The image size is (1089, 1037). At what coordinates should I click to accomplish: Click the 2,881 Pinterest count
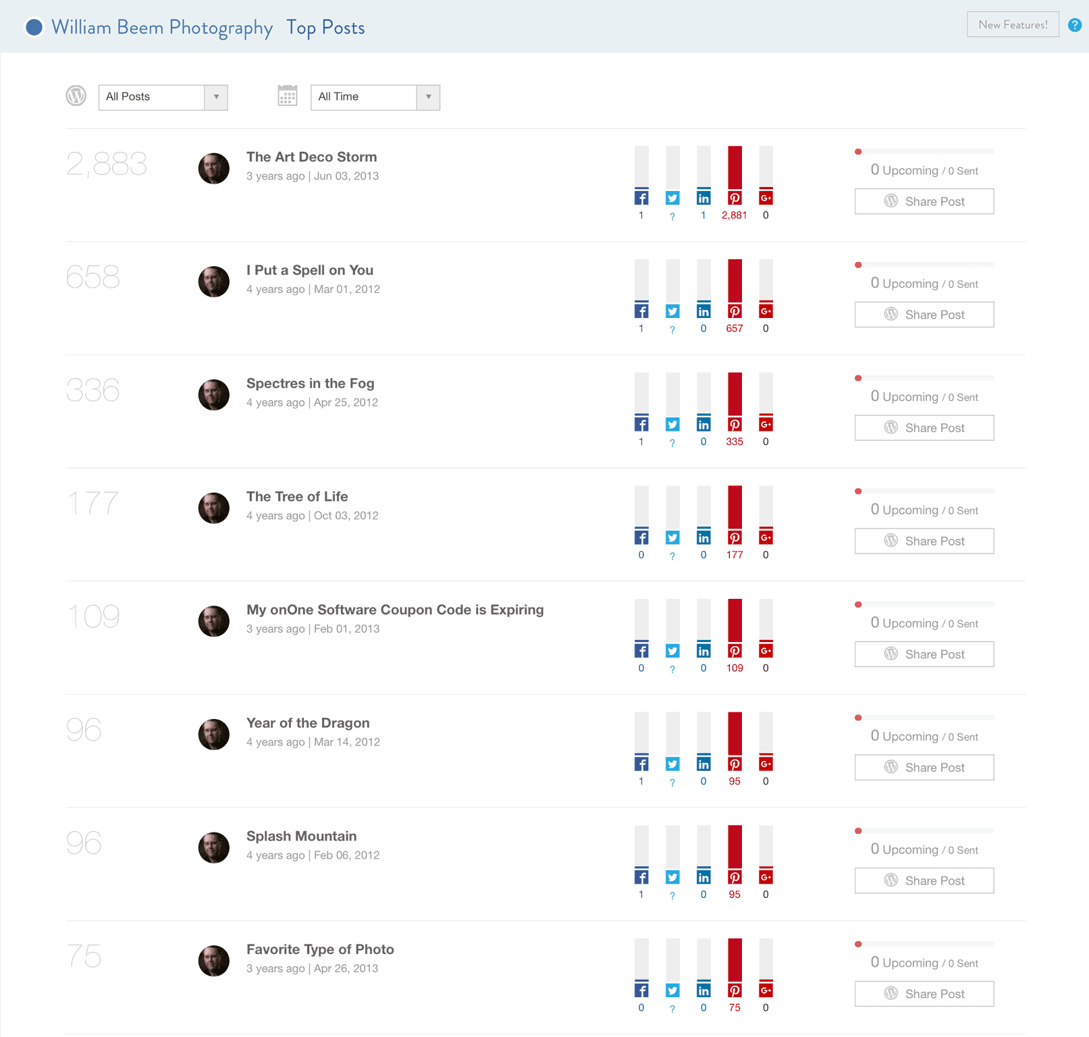pyautogui.click(x=734, y=215)
